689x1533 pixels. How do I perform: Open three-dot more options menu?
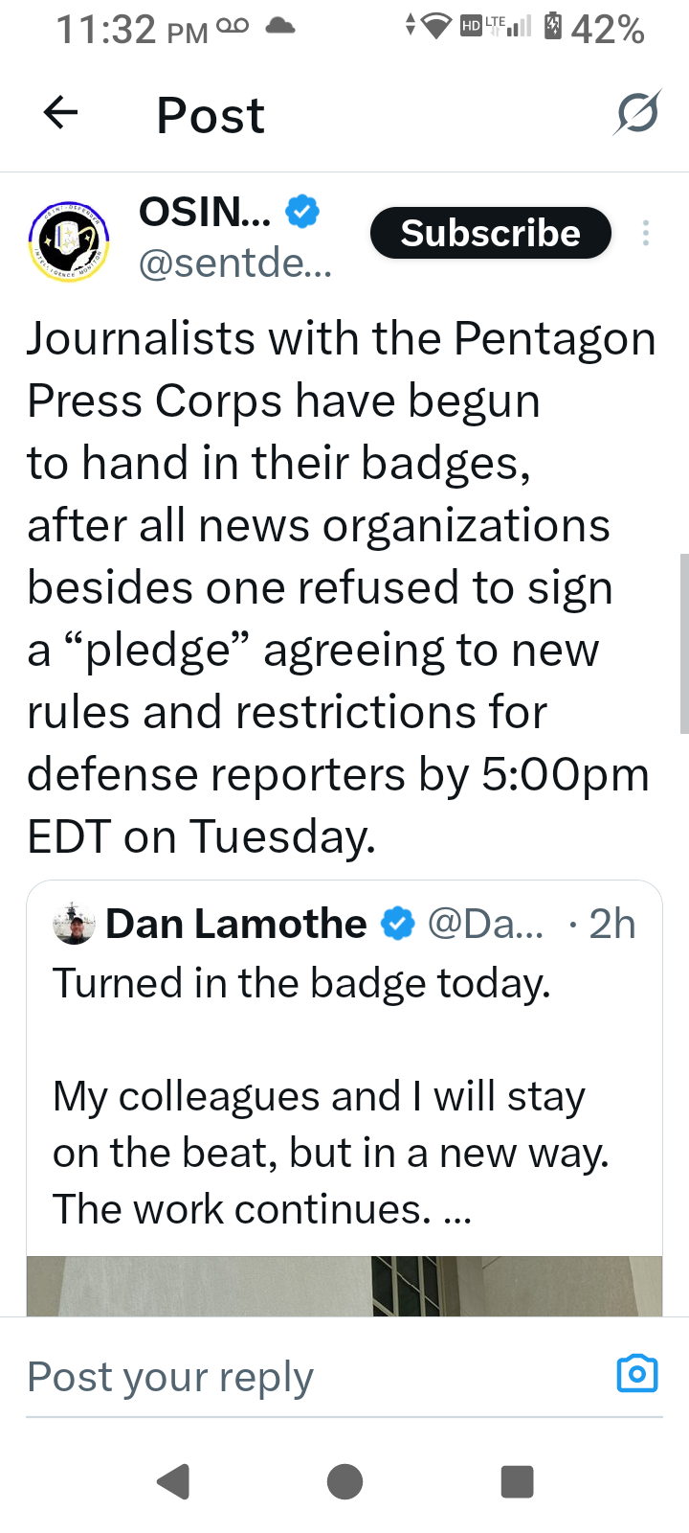tap(646, 233)
